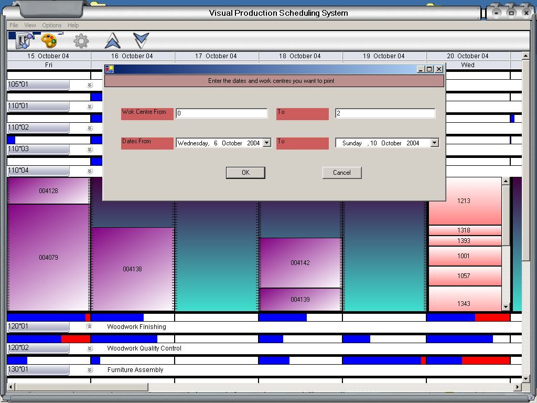Open the File menu

point(14,25)
